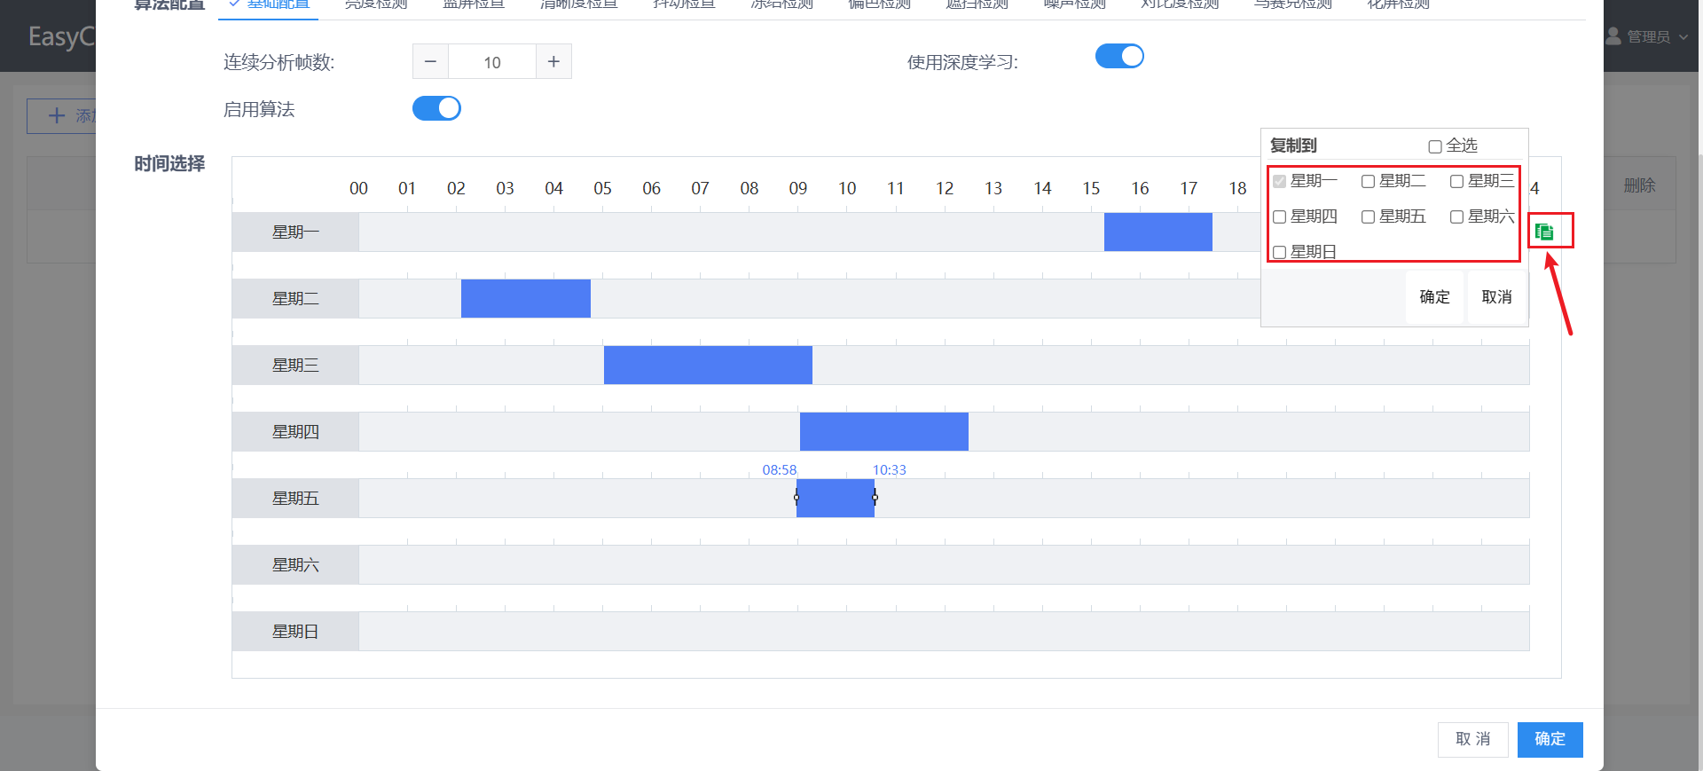Grab the 08:58 start handle on 星期五
This screenshot has height=771, width=1703.
797,499
